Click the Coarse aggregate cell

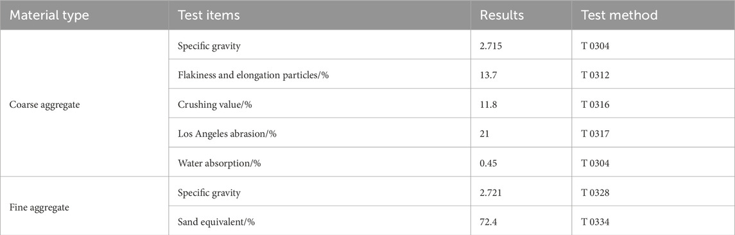[x=84, y=103]
